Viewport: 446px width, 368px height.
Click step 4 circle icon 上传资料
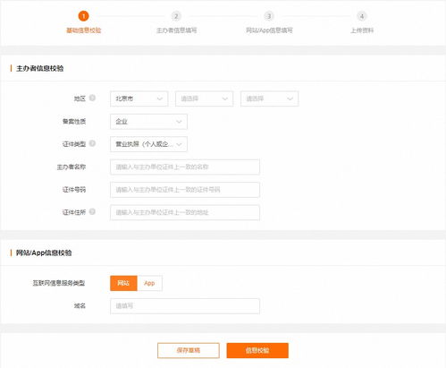pos(362,16)
